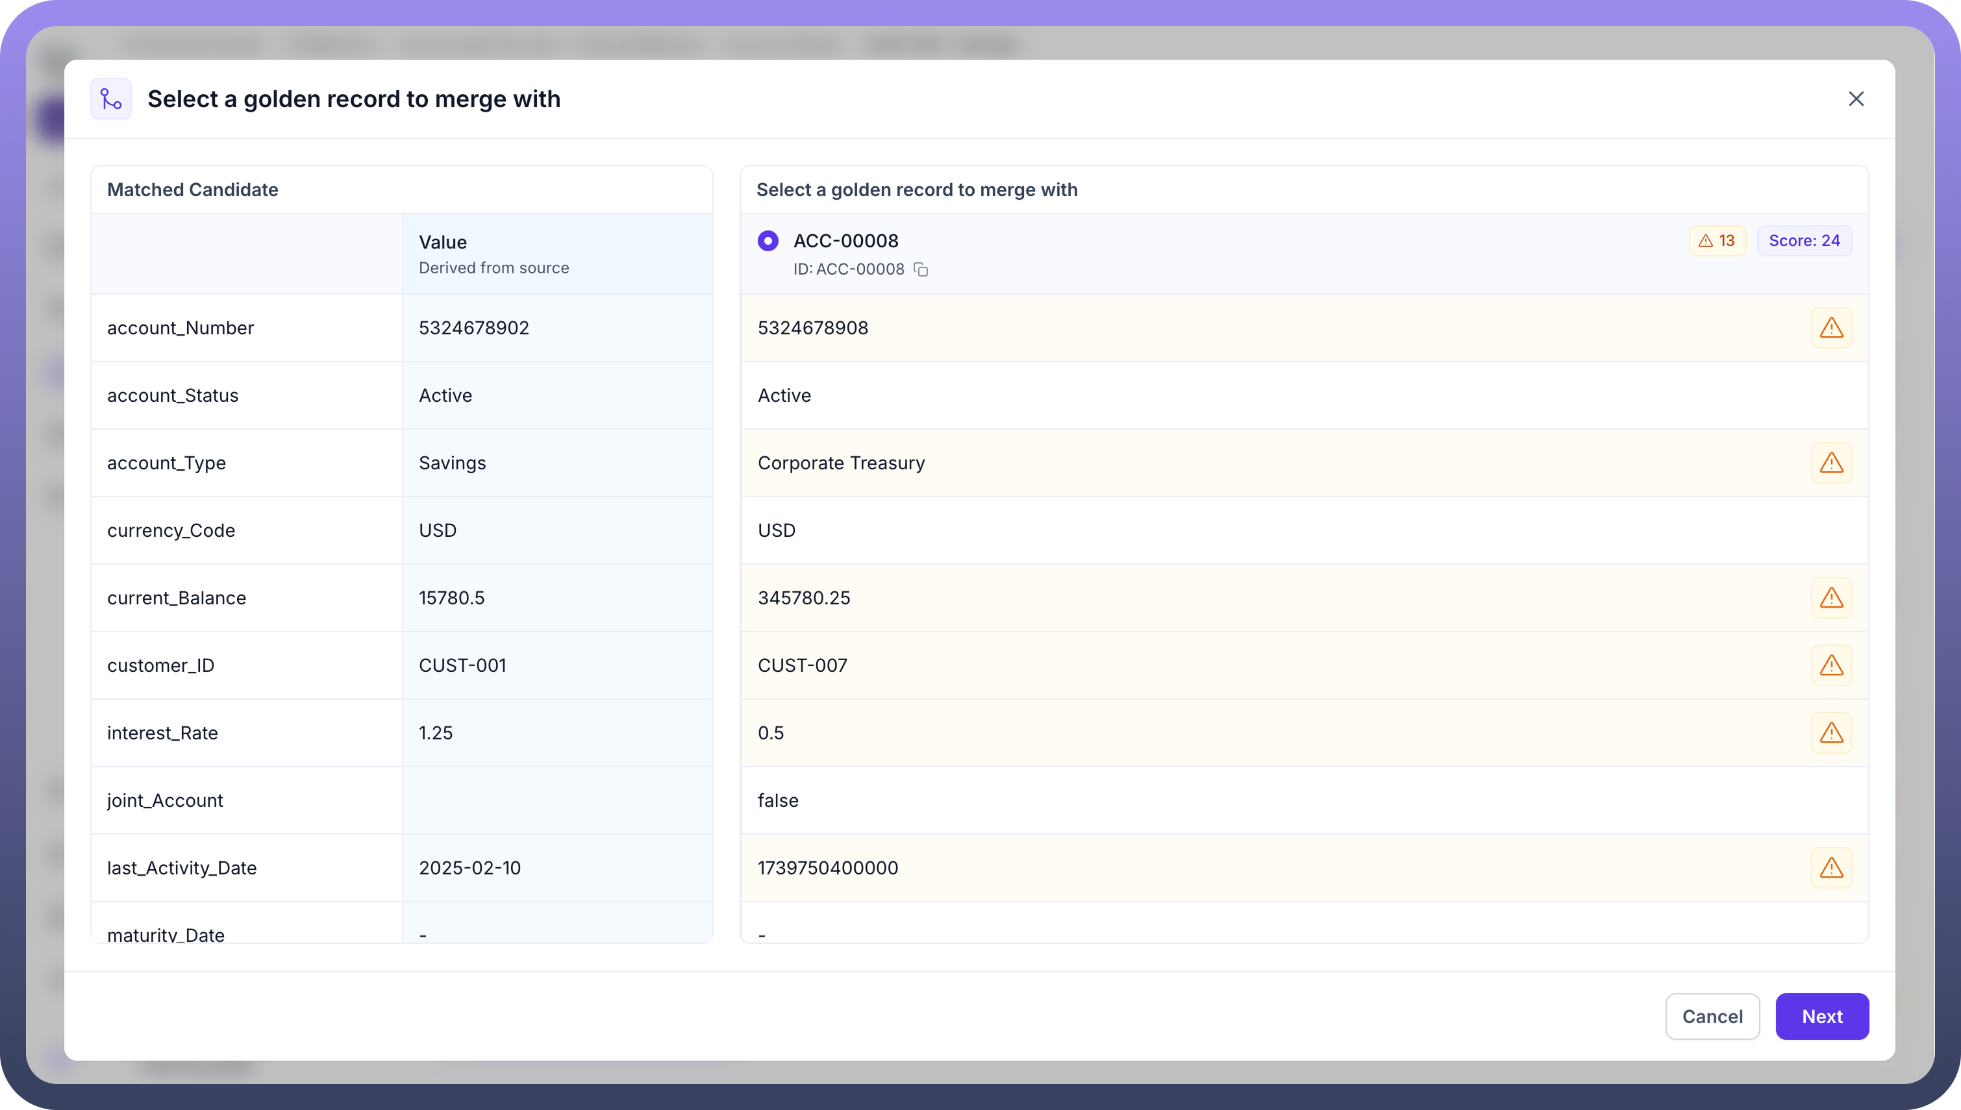Click the maturity_Date field label

click(166, 934)
